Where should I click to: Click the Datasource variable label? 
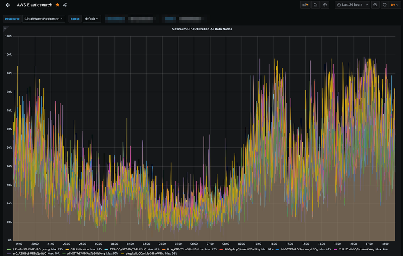coord(12,19)
